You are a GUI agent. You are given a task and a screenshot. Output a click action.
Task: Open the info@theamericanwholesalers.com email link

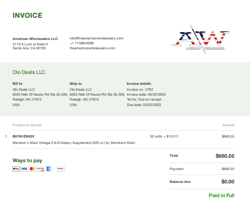97,38
